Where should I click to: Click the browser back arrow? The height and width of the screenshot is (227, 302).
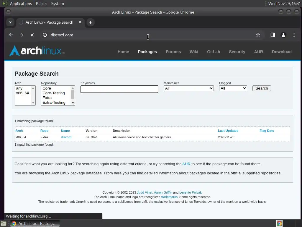coord(11,35)
